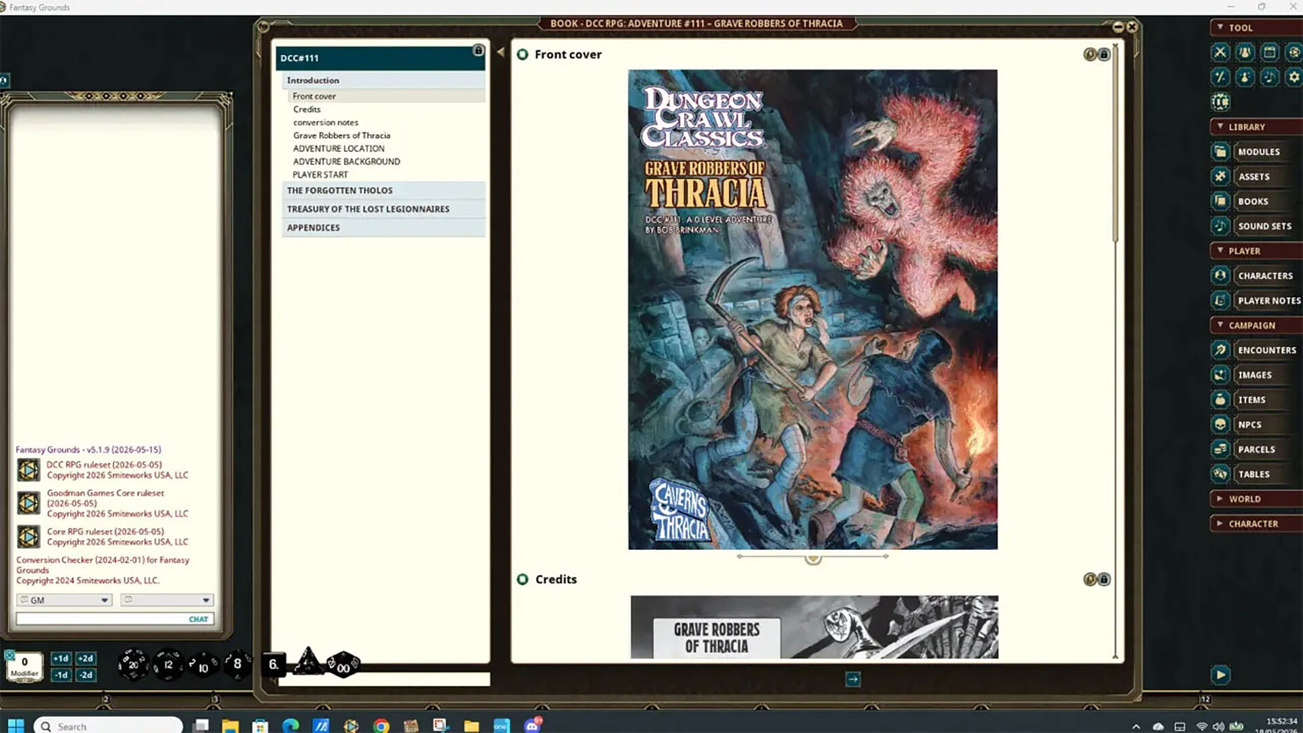Click the -2d dice modifier button
Image resolution: width=1303 pixels, height=733 pixels.
(86, 675)
